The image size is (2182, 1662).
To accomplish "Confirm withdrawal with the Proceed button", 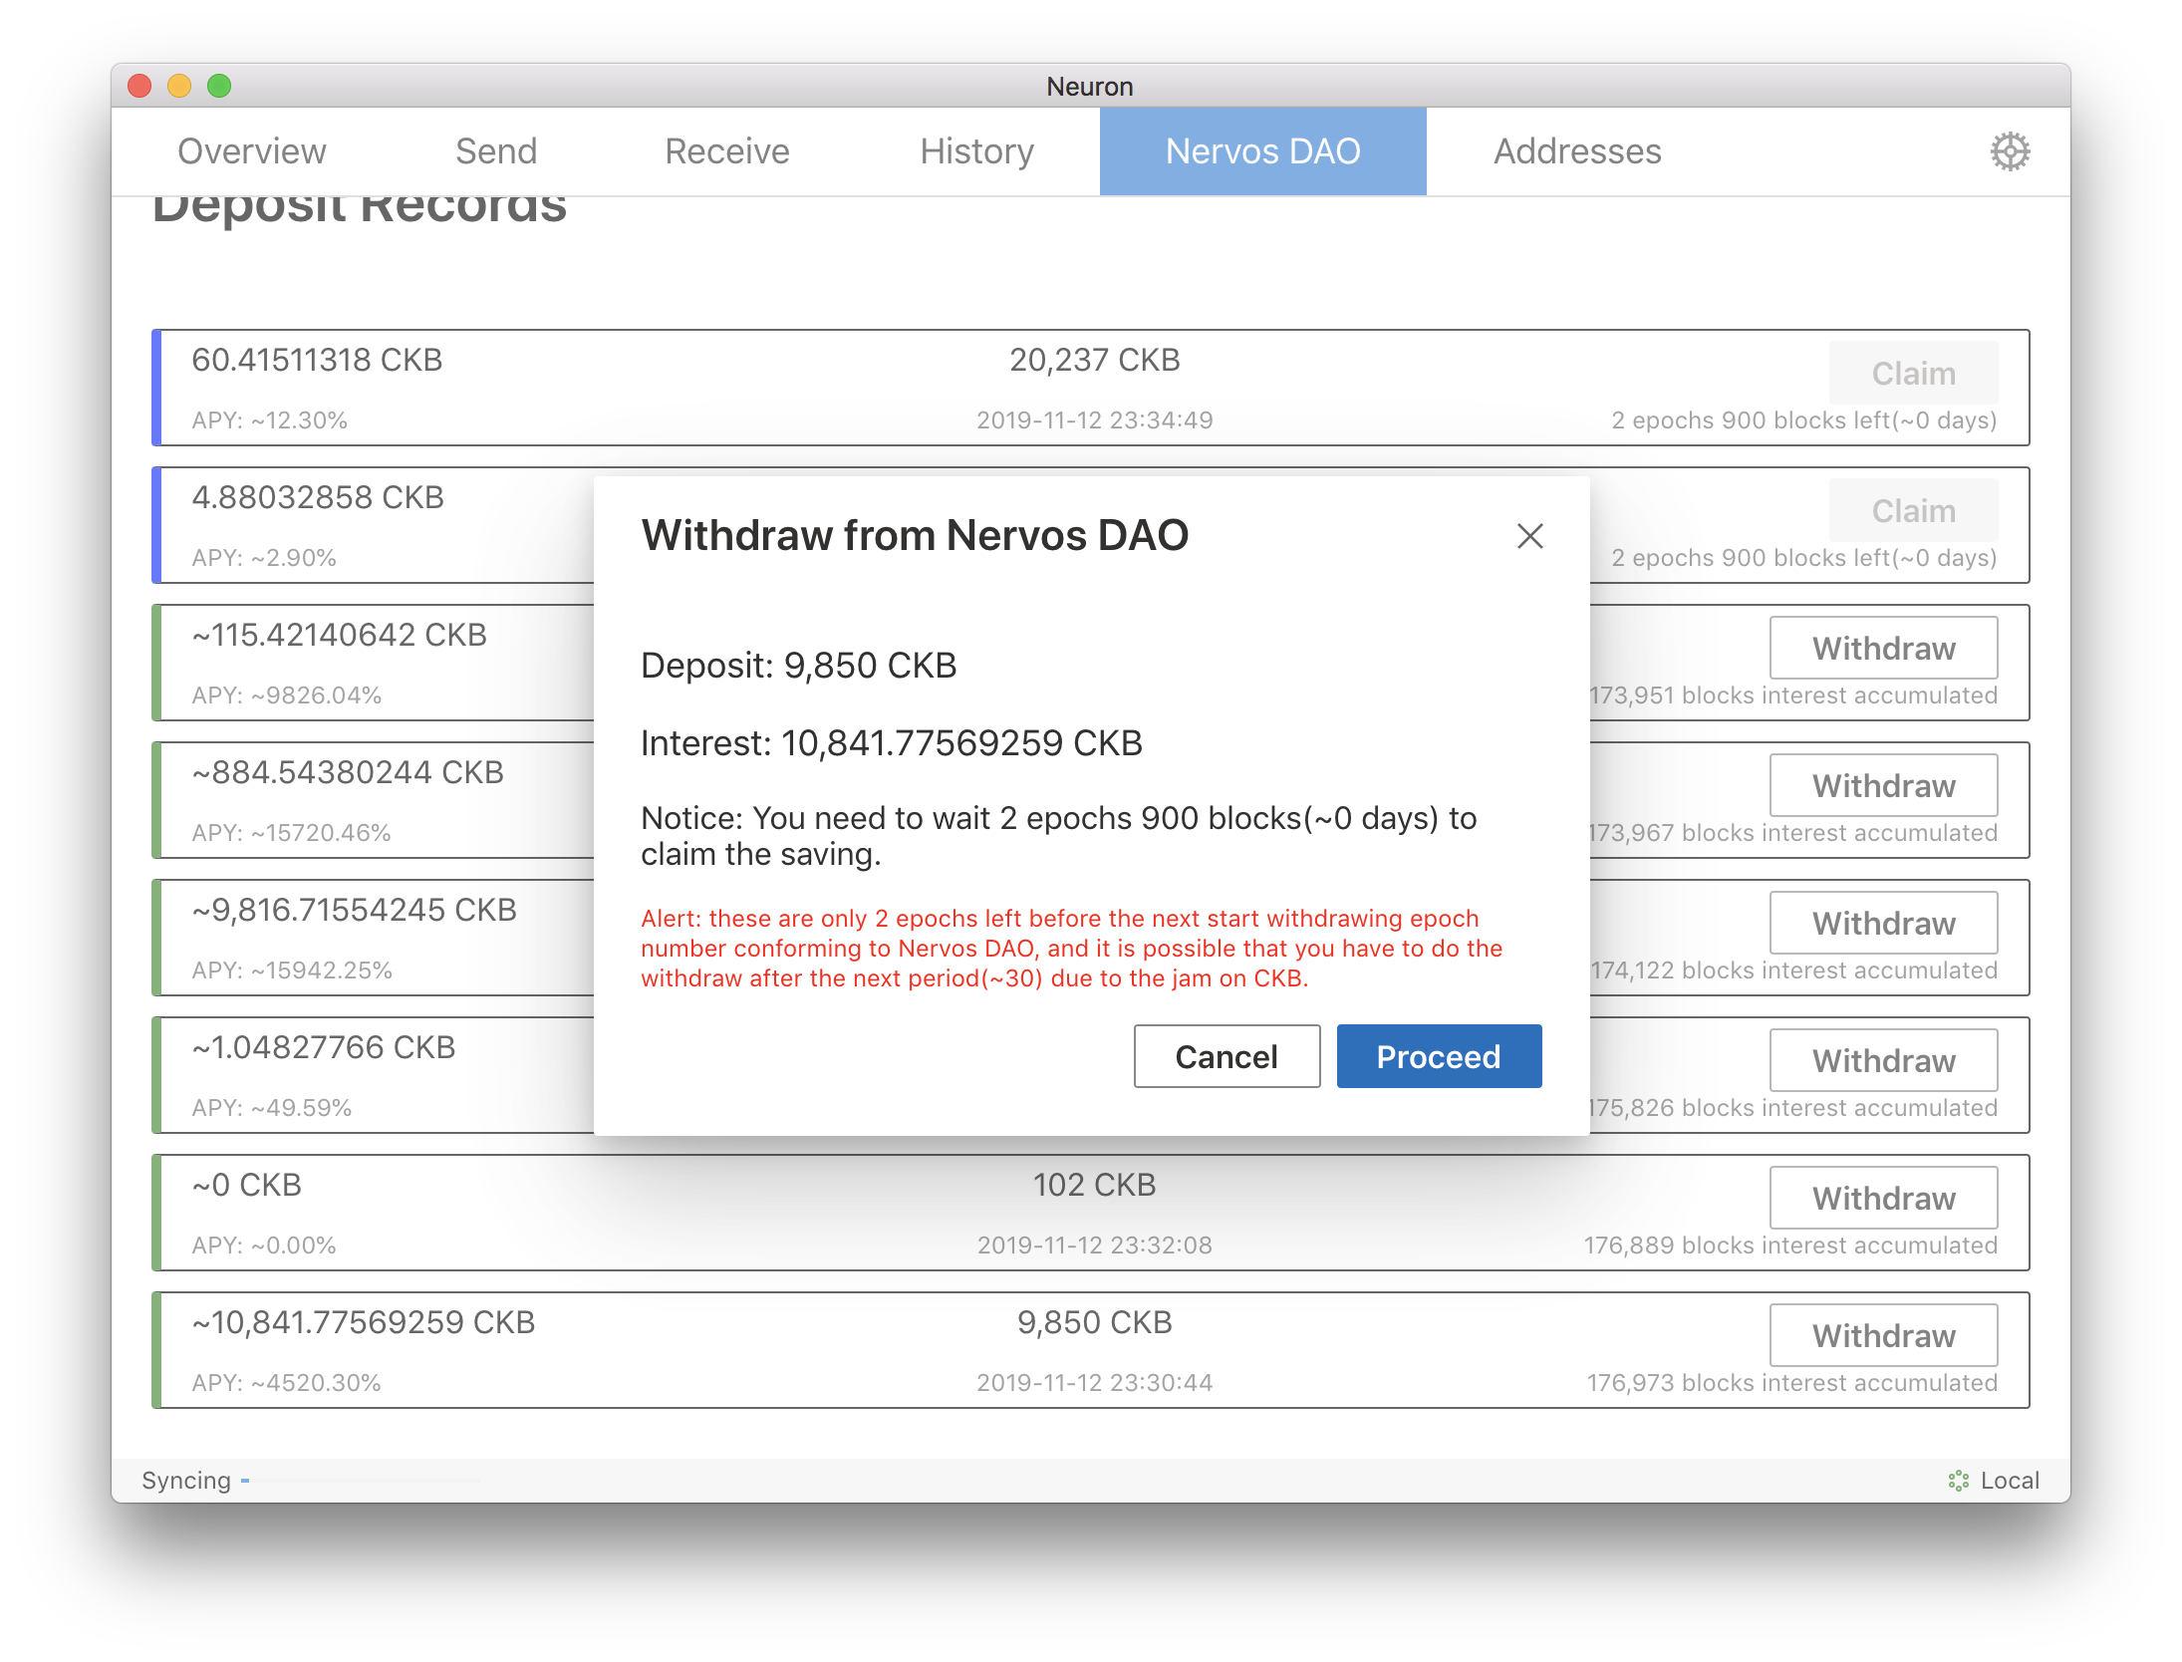I will tap(1439, 1056).
